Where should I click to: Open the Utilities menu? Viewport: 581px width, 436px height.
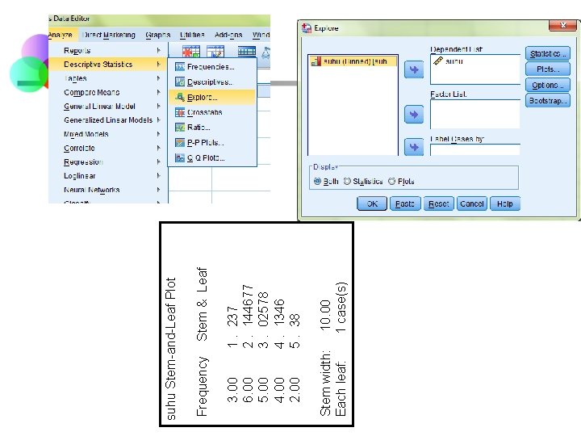click(192, 35)
